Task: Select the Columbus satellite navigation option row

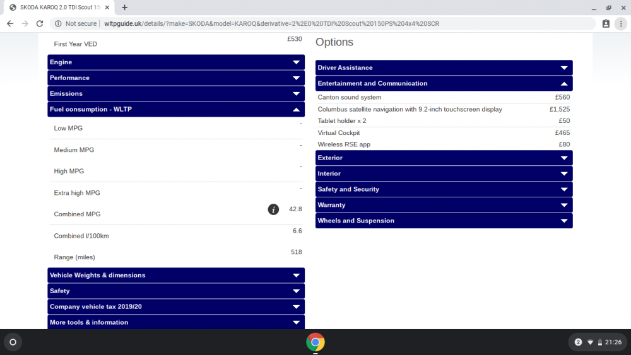Action: click(x=444, y=109)
